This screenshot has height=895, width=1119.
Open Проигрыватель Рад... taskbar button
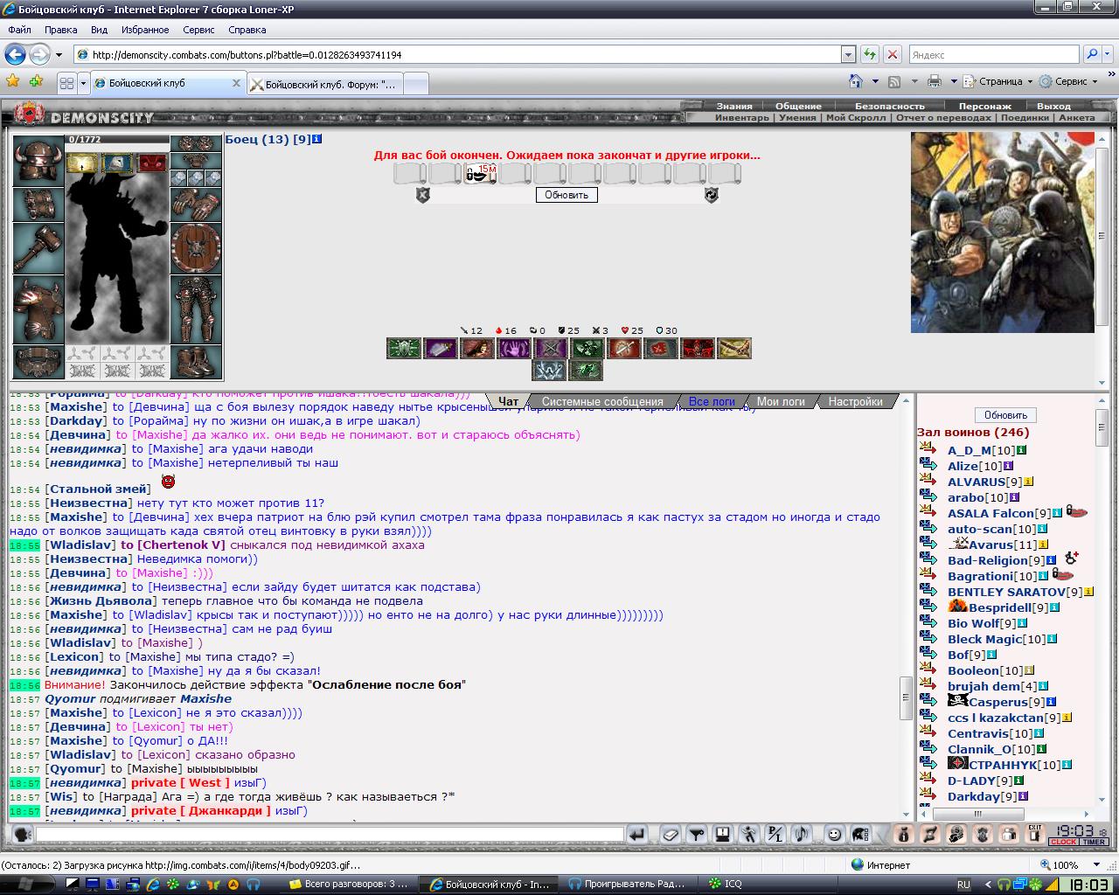click(627, 884)
